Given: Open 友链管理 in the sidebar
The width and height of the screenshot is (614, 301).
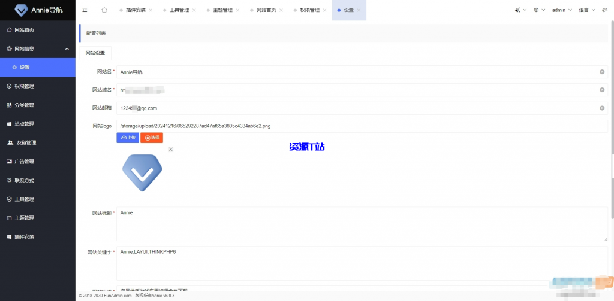Looking at the screenshot, I should pos(38,142).
